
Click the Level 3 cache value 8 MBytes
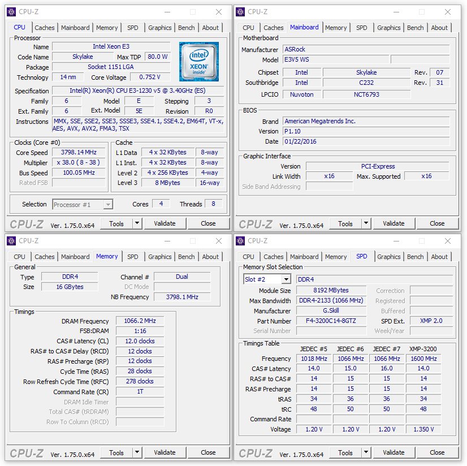pyautogui.click(x=168, y=183)
